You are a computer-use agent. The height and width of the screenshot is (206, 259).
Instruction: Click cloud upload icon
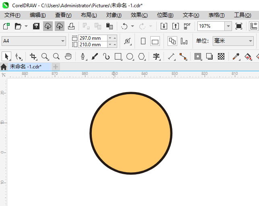click(x=60, y=26)
